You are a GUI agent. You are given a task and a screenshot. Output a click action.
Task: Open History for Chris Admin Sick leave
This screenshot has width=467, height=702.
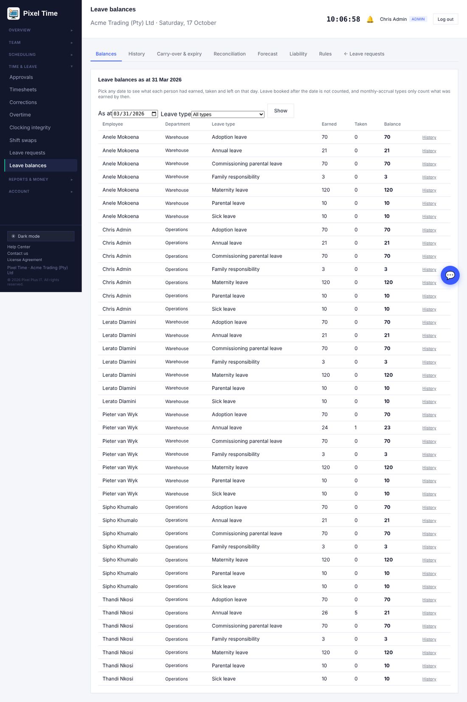click(429, 310)
